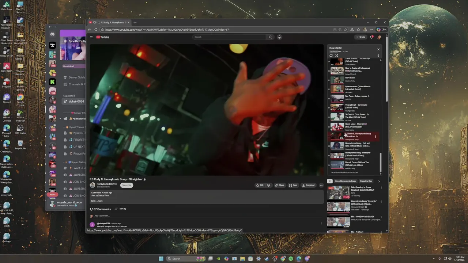Open more actions ellipsis beside Download
Viewport: 468px width, 263px height.
321,185
